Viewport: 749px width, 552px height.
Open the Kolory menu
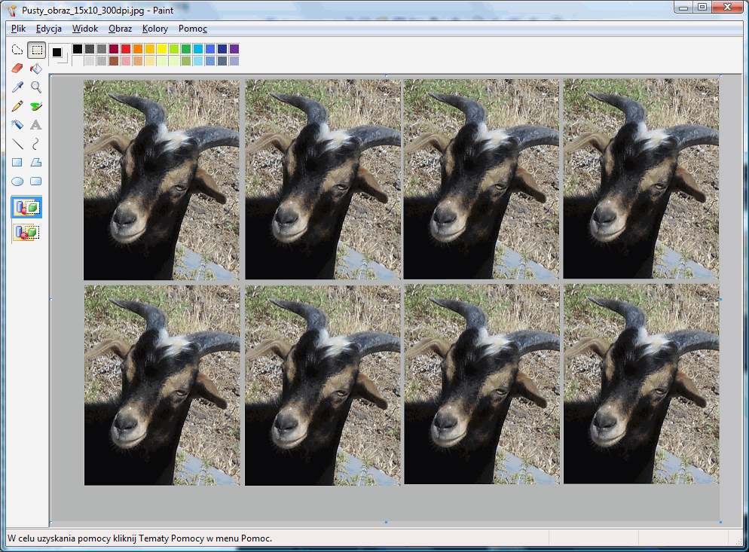pyautogui.click(x=154, y=29)
